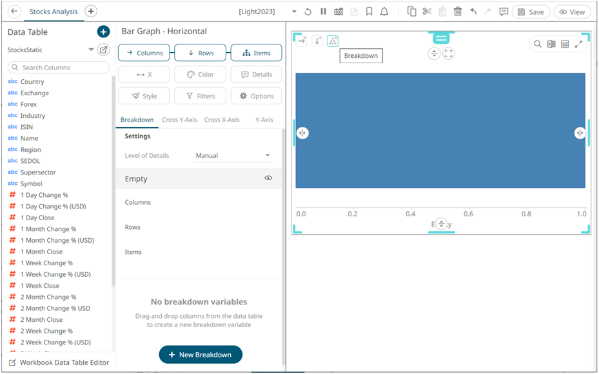Switch to the Cross Y-Axis tab
Image resolution: width=599 pixels, height=374 pixels.
click(179, 120)
